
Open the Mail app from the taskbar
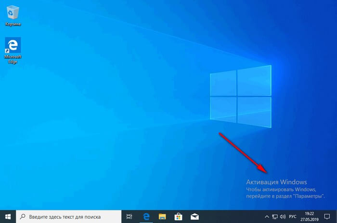point(194,217)
